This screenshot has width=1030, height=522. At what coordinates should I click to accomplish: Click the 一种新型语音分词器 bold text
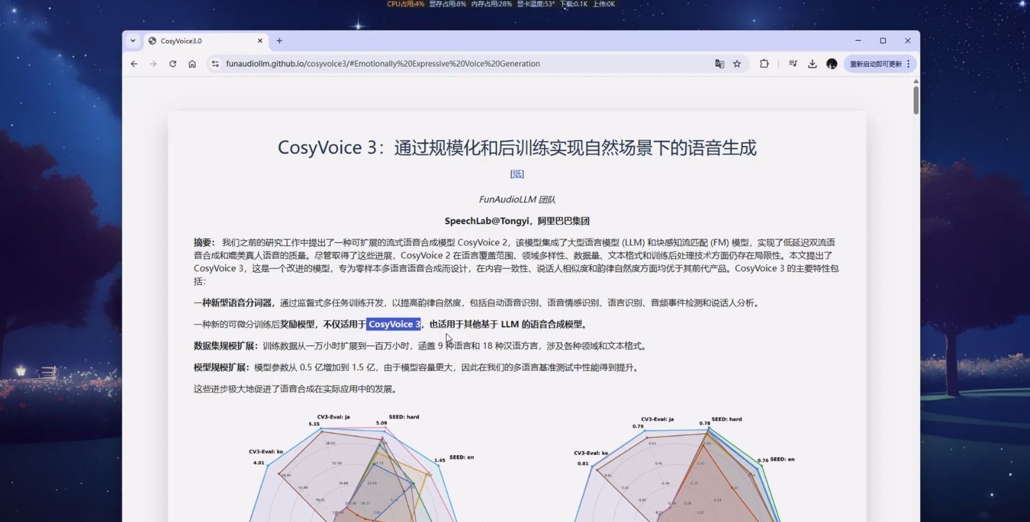click(234, 303)
